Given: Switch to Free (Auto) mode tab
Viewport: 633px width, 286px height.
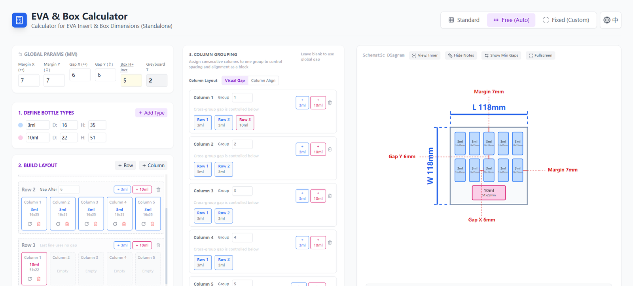Looking at the screenshot, I should tap(511, 20).
